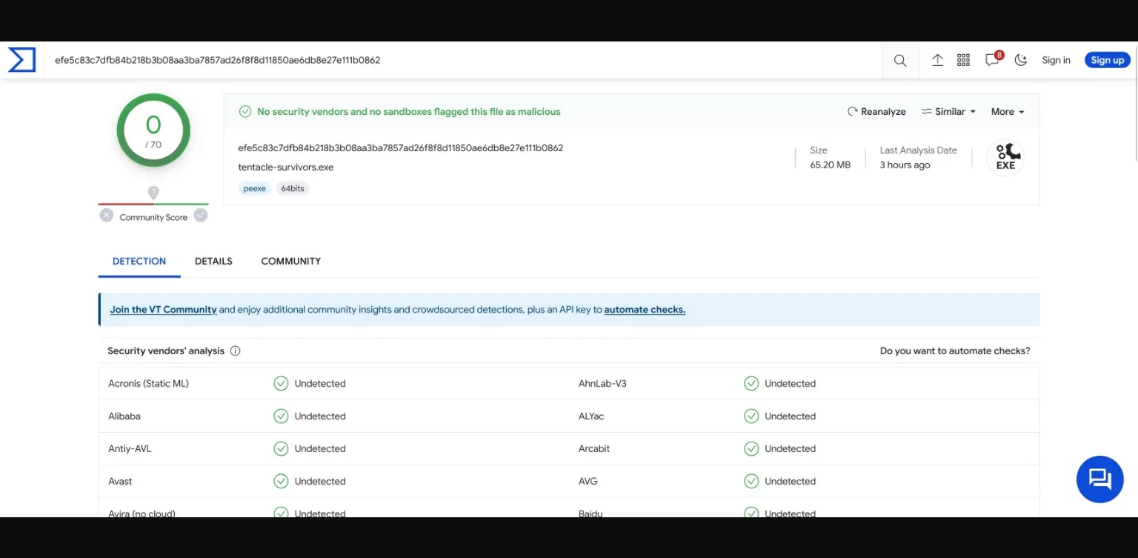This screenshot has height=558, width=1138.
Task: Click the VirusTotal logo icon
Action: tap(21, 60)
